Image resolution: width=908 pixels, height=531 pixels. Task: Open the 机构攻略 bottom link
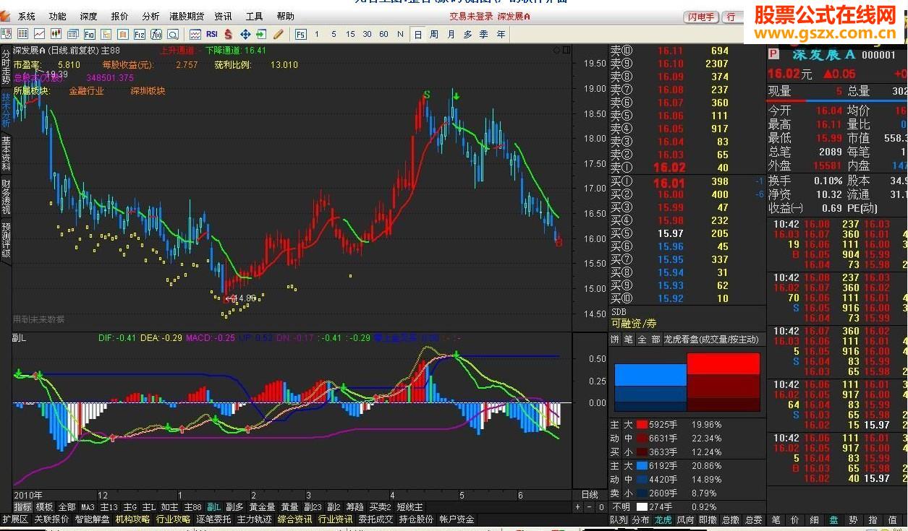pyautogui.click(x=132, y=519)
